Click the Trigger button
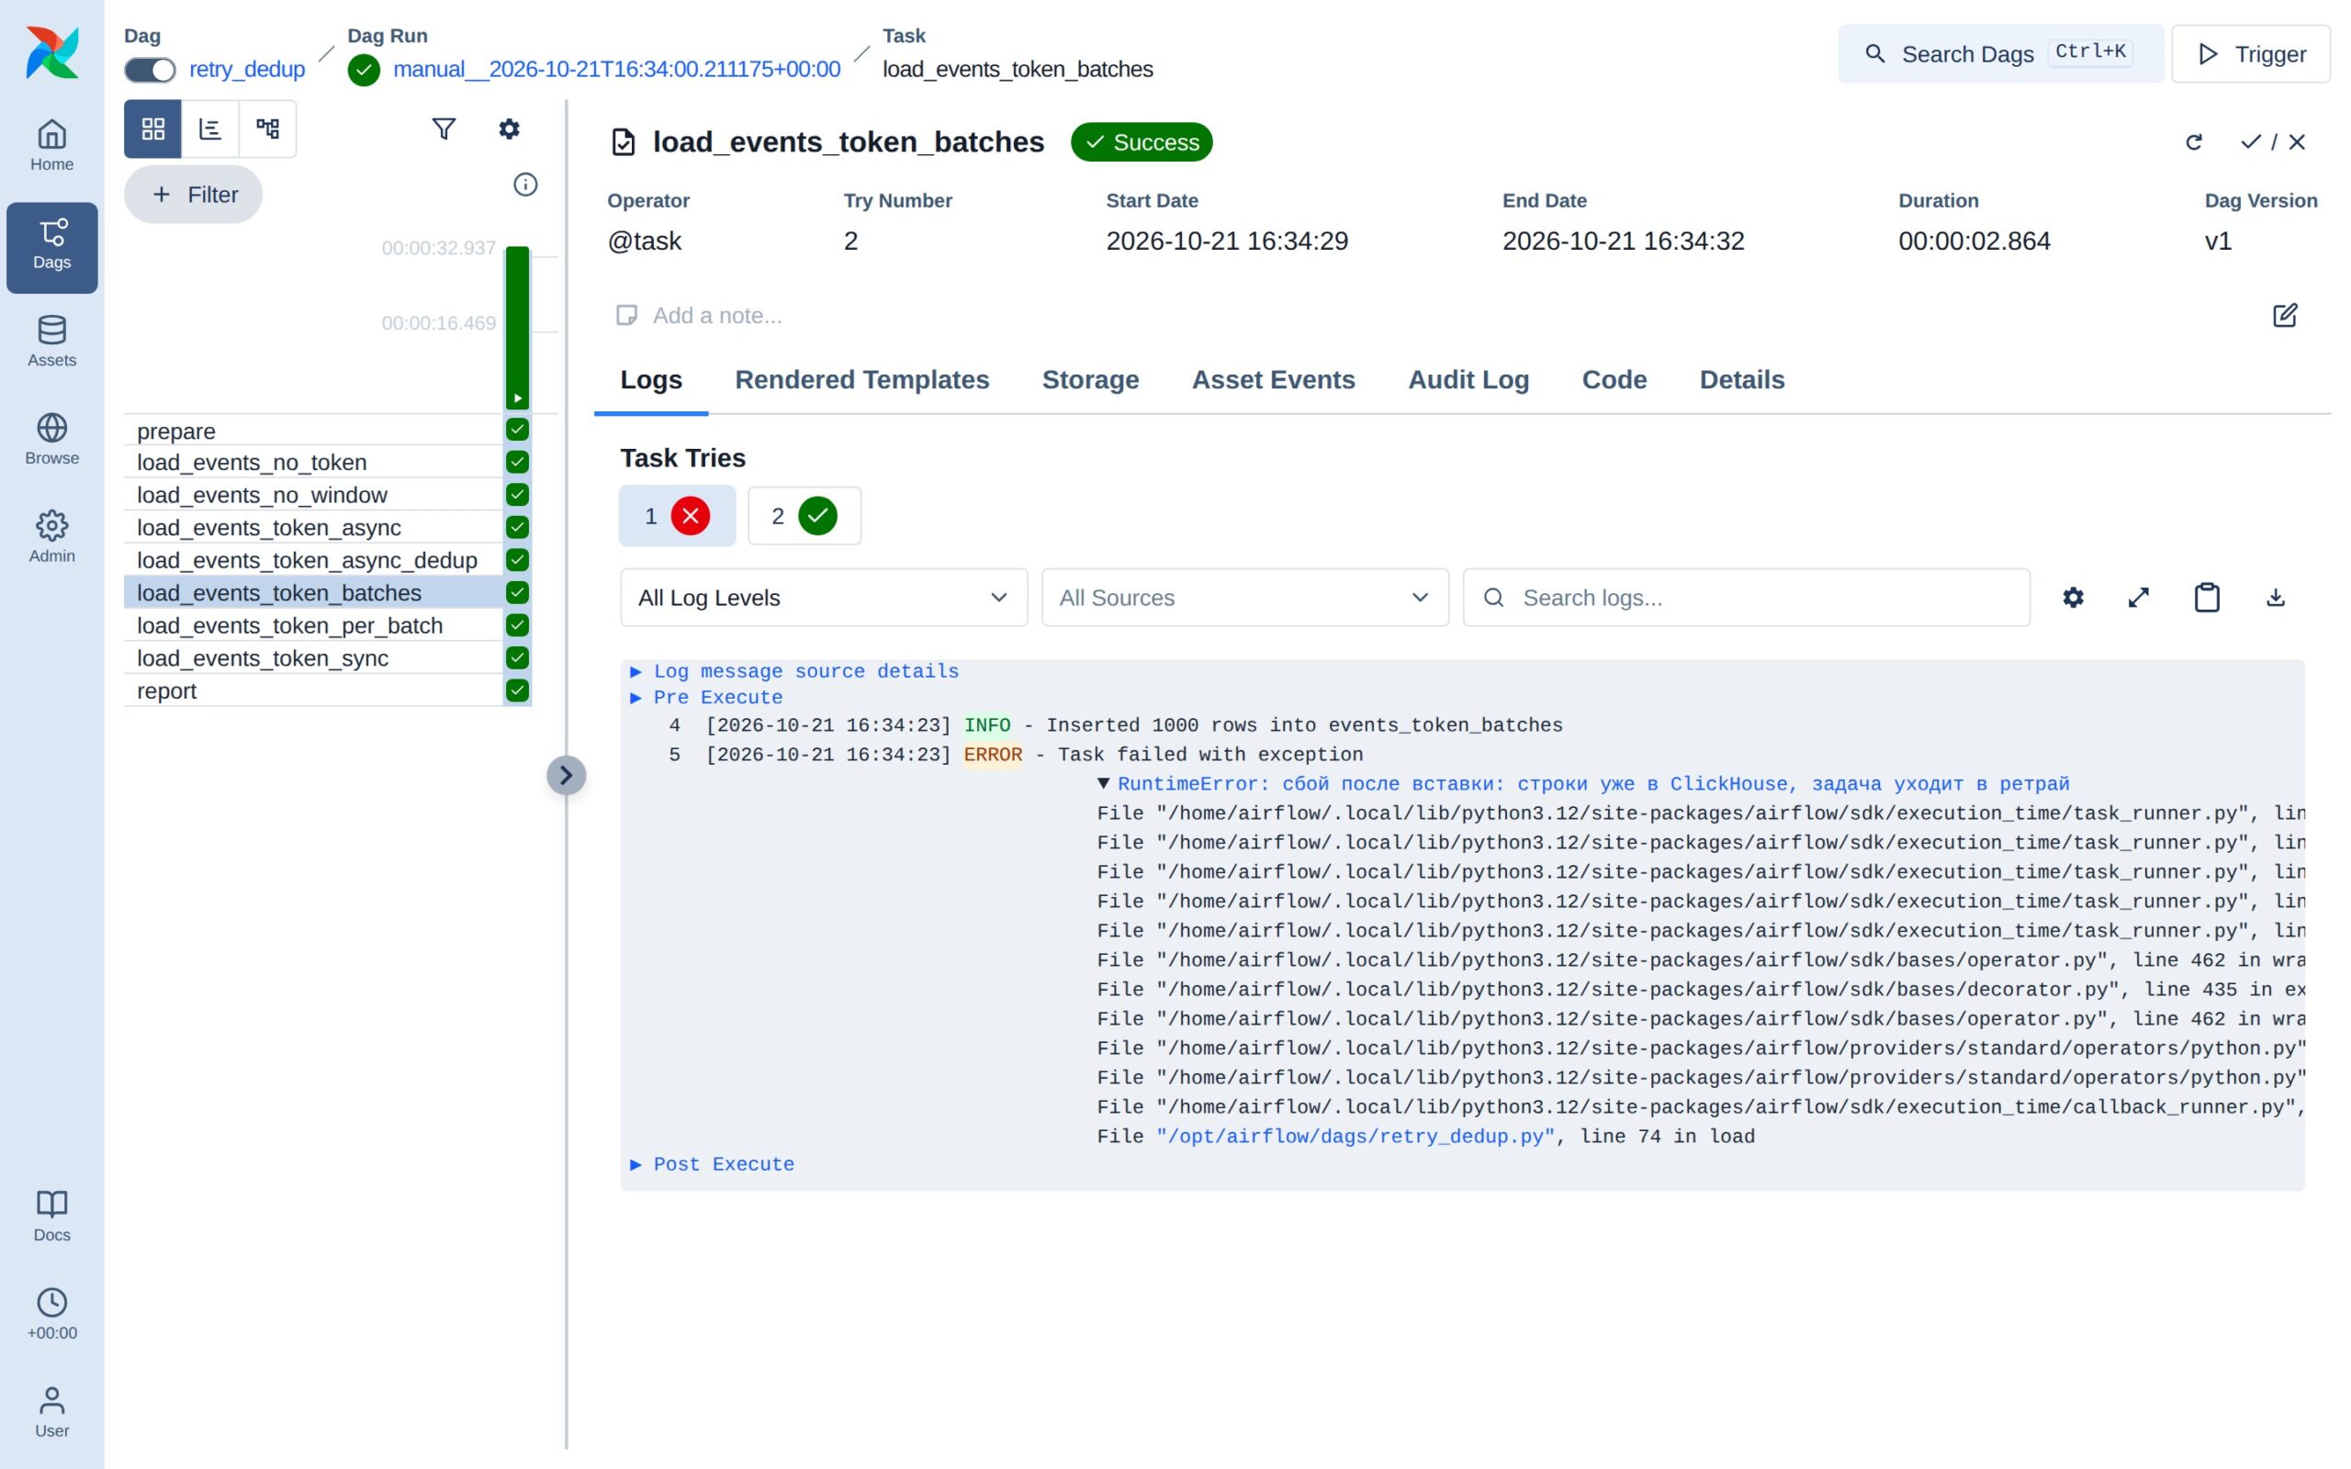The height and width of the screenshot is (1469, 2351). pyautogui.click(x=2251, y=54)
